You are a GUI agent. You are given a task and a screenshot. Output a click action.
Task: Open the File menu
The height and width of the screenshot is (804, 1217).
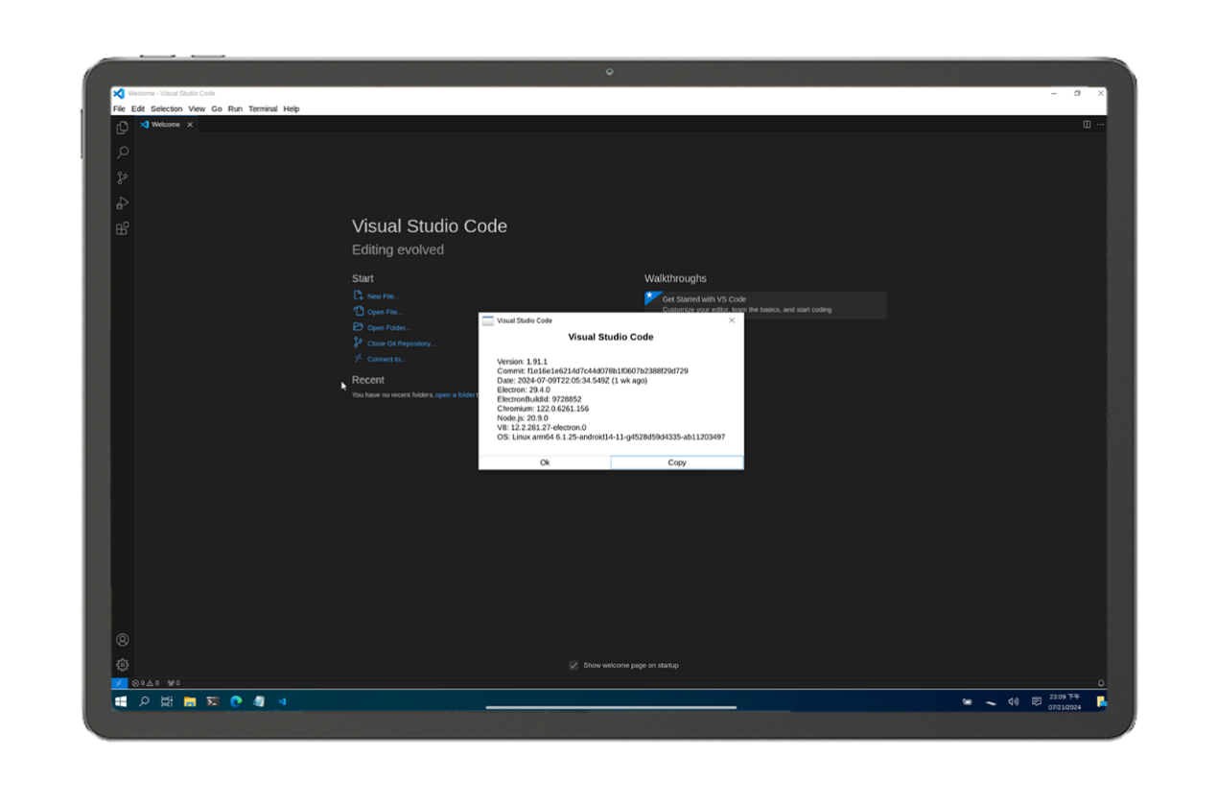pyautogui.click(x=119, y=108)
